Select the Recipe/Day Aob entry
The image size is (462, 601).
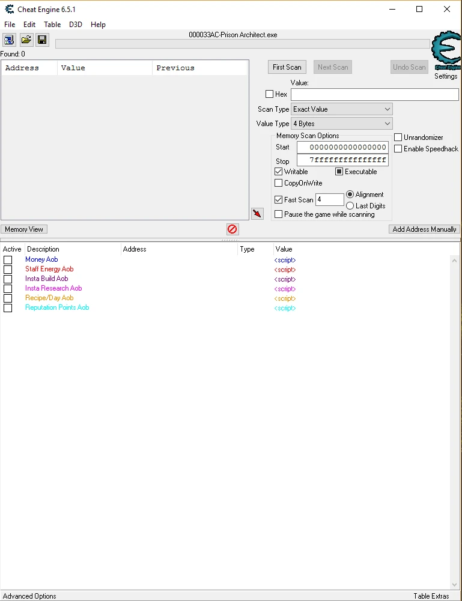point(49,298)
